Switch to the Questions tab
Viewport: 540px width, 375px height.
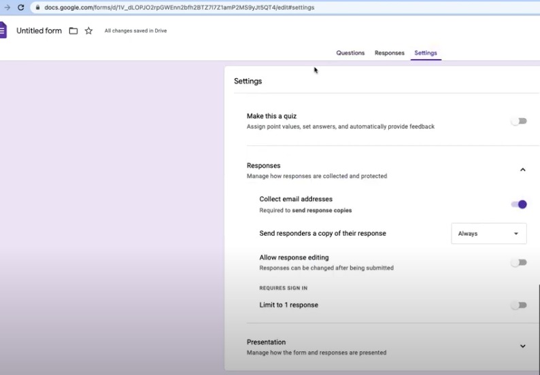(x=350, y=53)
